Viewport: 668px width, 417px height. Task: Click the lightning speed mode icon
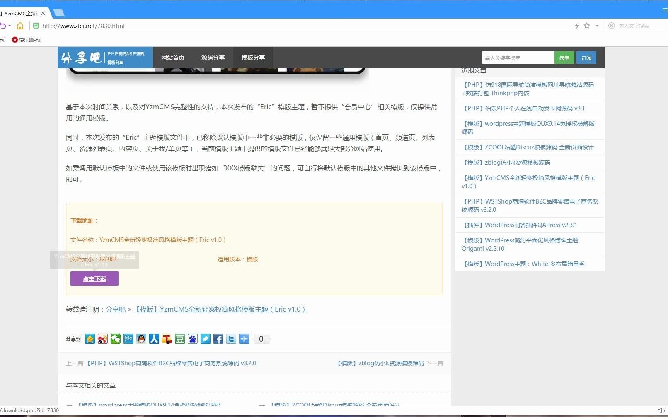[576, 26]
